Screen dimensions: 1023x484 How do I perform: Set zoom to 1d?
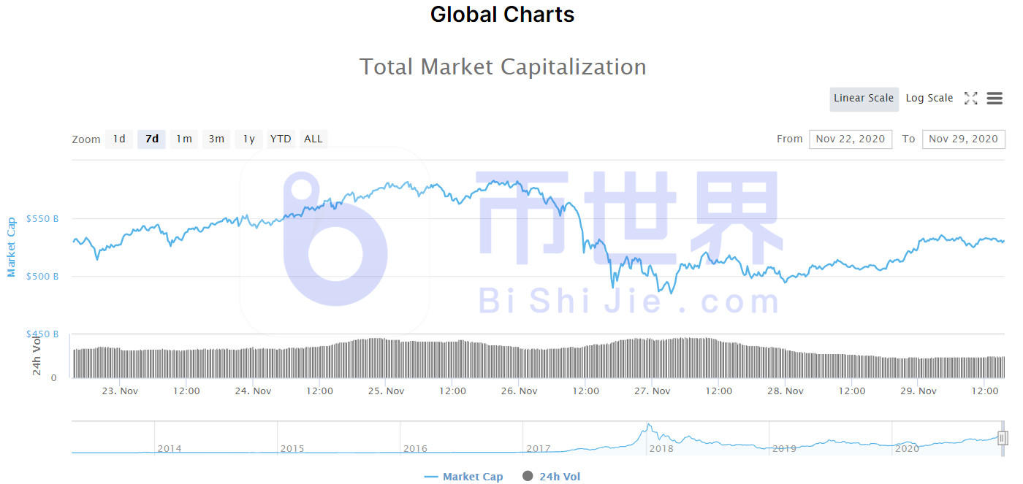coord(119,139)
